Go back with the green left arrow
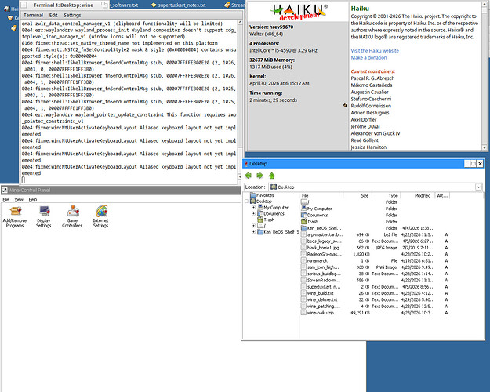The image size is (490, 392). point(248,176)
